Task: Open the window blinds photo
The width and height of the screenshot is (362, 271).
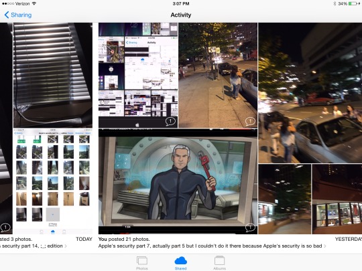Action: pyautogui.click(x=53, y=75)
